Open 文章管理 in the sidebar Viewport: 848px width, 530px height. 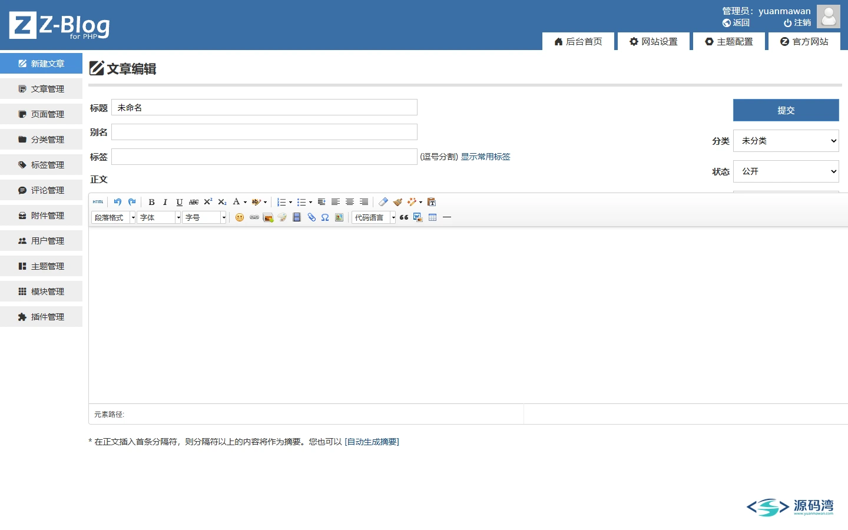(41, 89)
